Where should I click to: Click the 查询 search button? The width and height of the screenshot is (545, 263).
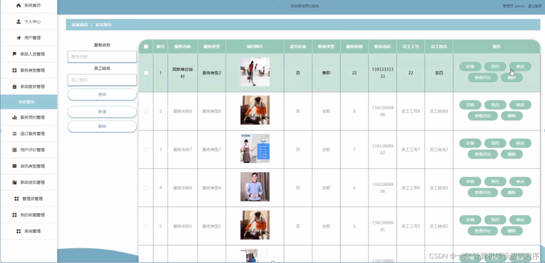point(102,95)
